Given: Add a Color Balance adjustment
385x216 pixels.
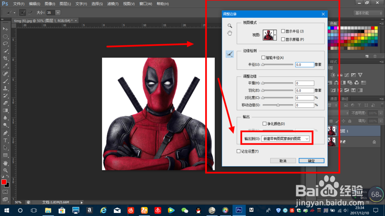Looking at the screenshot, I should pyautogui.click(x=336, y=83).
